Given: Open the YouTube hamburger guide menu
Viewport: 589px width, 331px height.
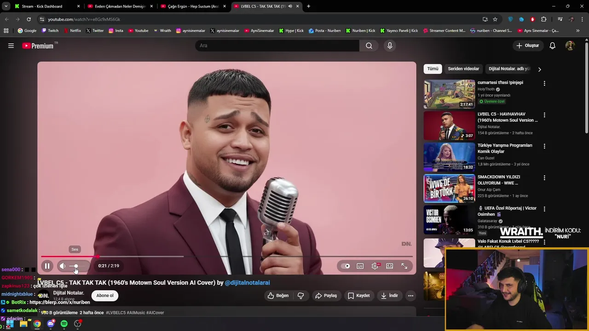Looking at the screenshot, I should pyautogui.click(x=11, y=46).
